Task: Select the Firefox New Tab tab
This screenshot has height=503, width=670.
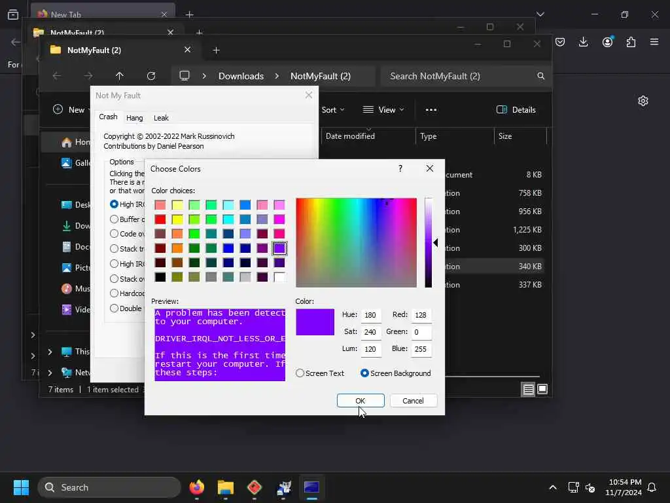Action: pos(103,14)
